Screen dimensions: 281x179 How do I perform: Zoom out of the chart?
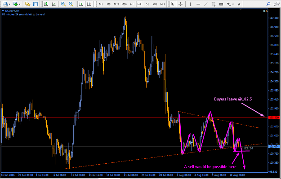(x=71, y=4)
